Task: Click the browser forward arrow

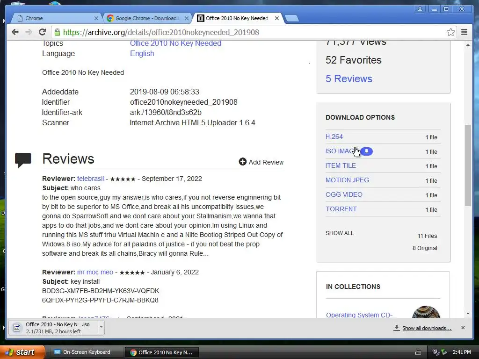Action: pyautogui.click(x=29, y=32)
